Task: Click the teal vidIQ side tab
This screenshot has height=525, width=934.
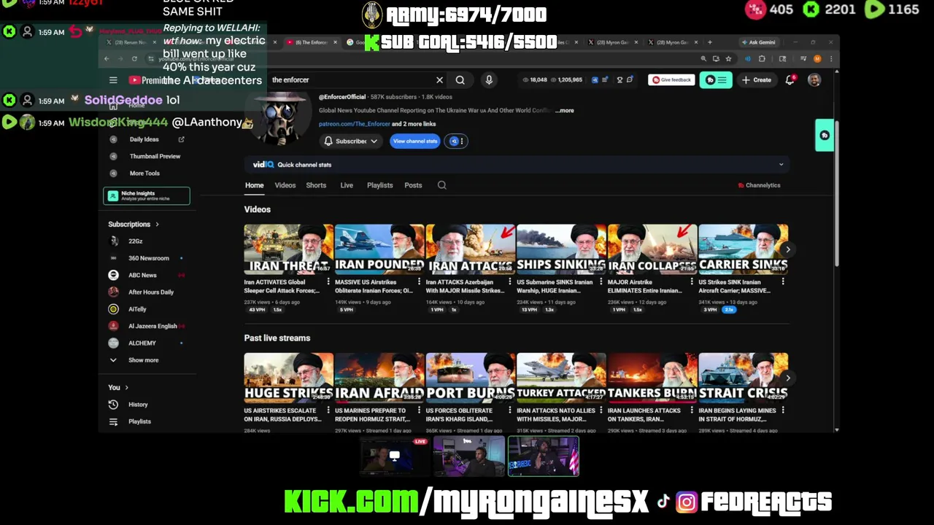Action: tap(825, 135)
